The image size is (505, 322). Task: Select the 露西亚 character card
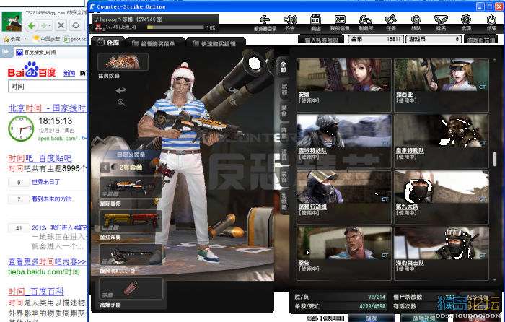tap(442, 84)
